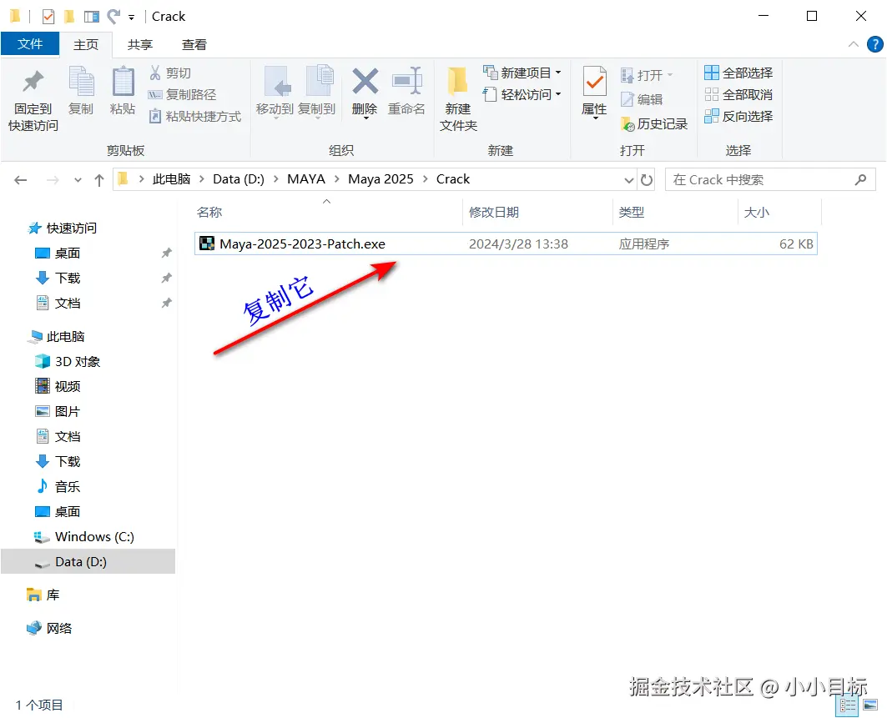The height and width of the screenshot is (718, 887).
Task: Switch to View (查看) tab
Action: coord(194,45)
